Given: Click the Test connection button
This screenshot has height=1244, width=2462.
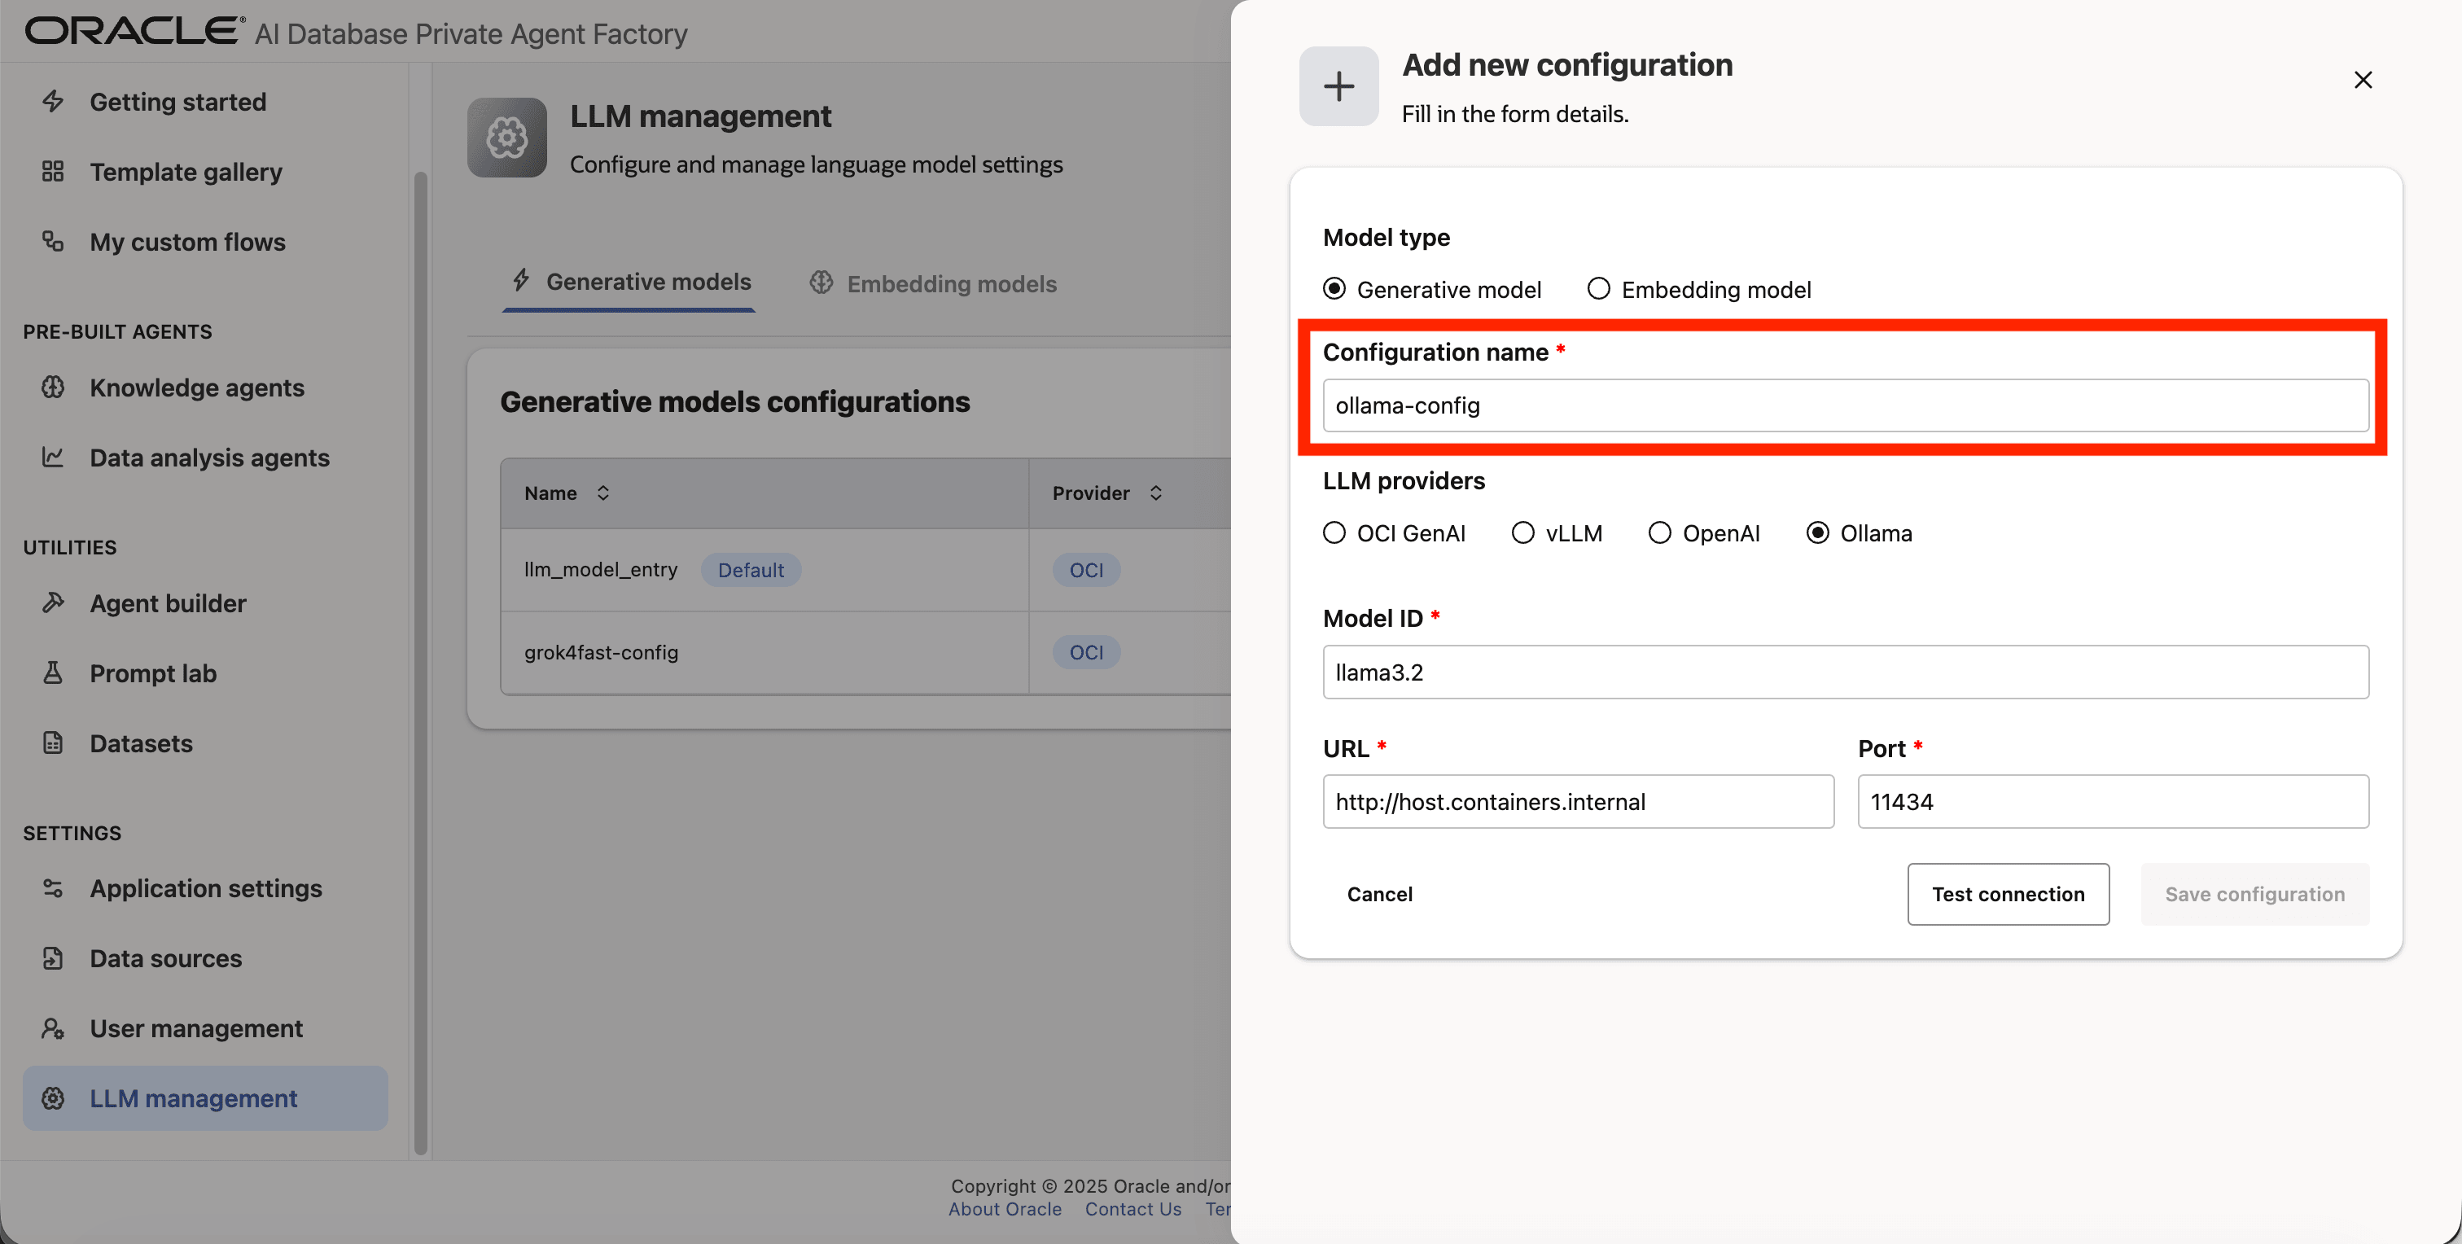Looking at the screenshot, I should tap(2008, 894).
